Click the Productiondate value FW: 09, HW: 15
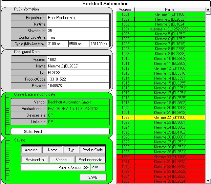Viewport: 211px width, 184px height. click(x=78, y=108)
